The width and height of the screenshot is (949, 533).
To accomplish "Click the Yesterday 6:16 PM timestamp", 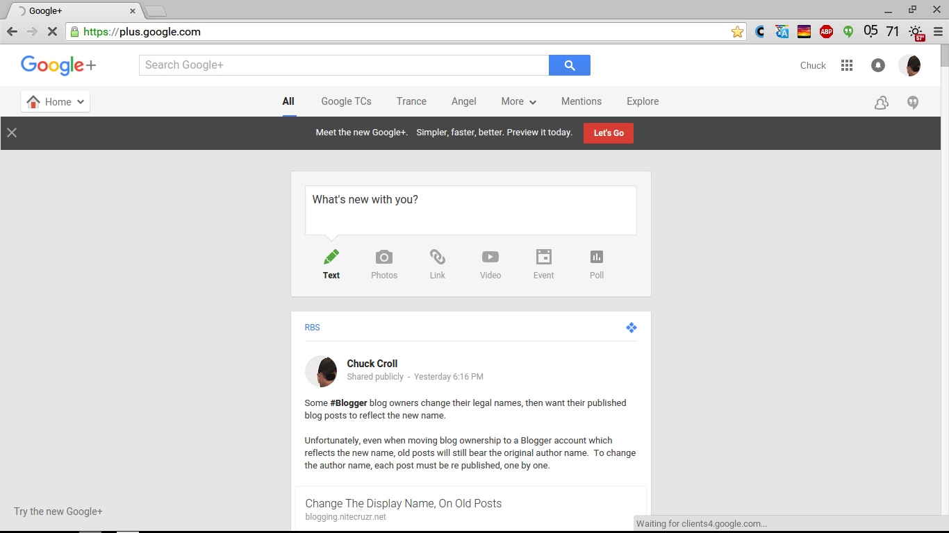I will (x=449, y=377).
